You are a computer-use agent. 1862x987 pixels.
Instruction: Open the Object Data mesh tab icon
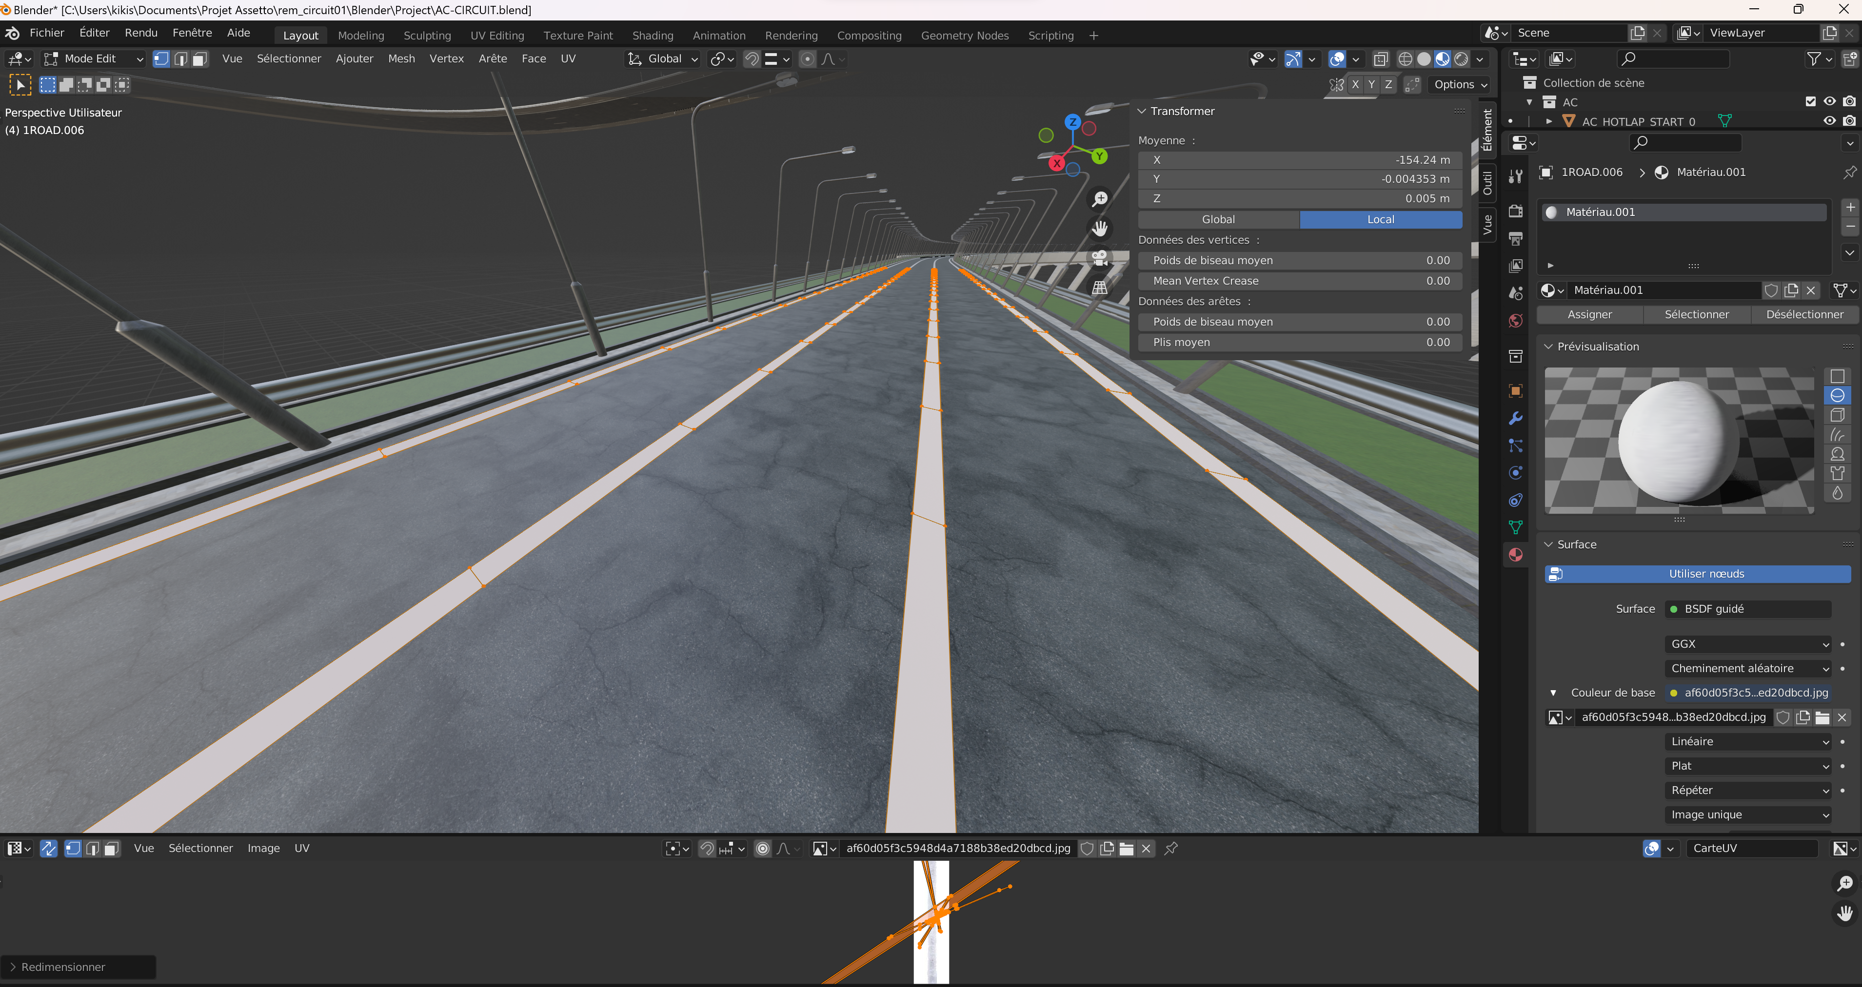coord(1516,527)
